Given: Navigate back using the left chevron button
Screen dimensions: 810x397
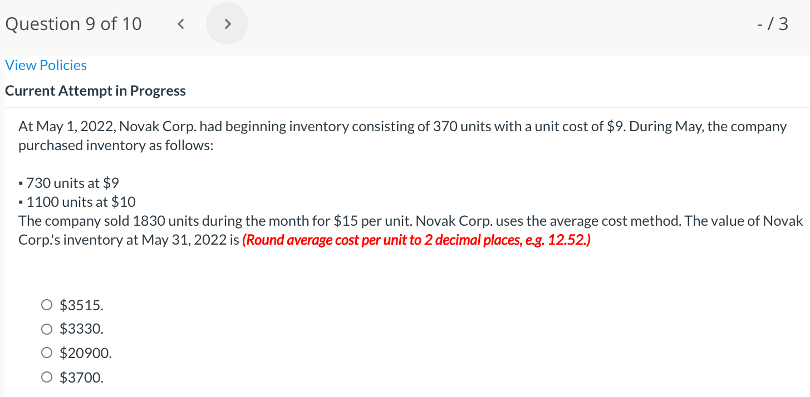Looking at the screenshot, I should (180, 23).
